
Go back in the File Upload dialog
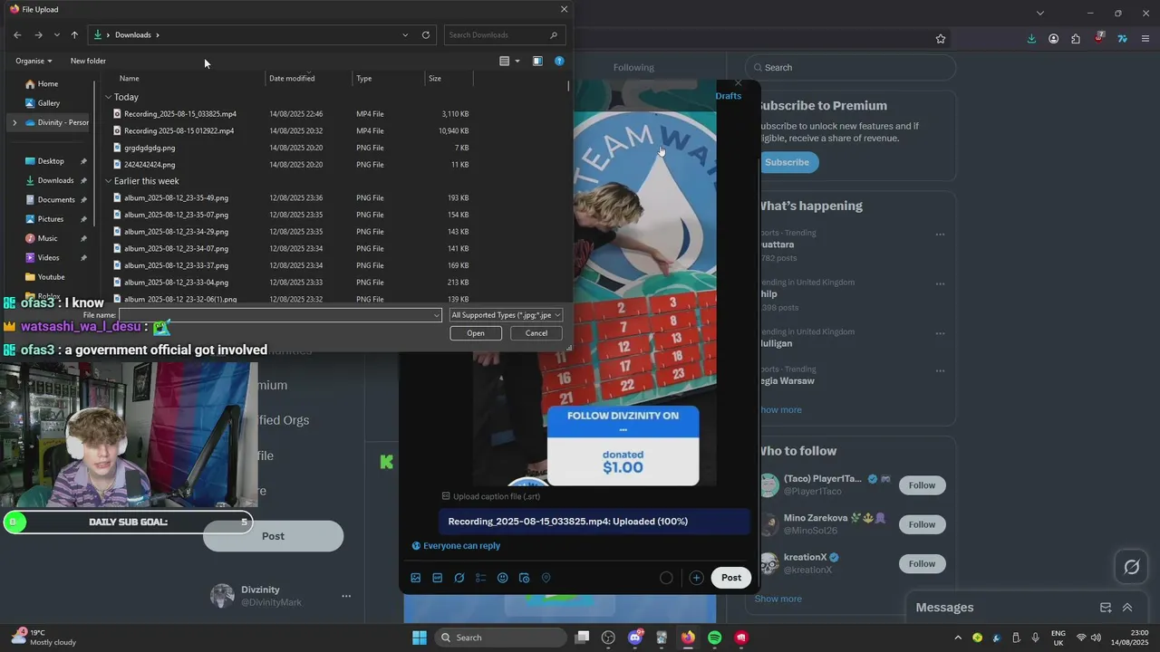[17, 34]
